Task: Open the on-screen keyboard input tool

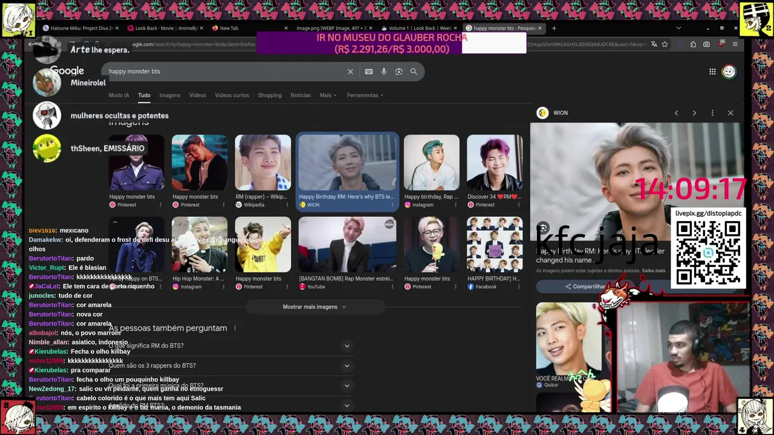Action: [369, 71]
